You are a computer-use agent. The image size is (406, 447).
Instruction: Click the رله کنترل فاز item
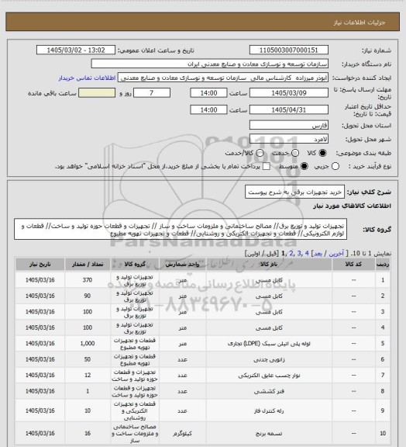[269, 411]
